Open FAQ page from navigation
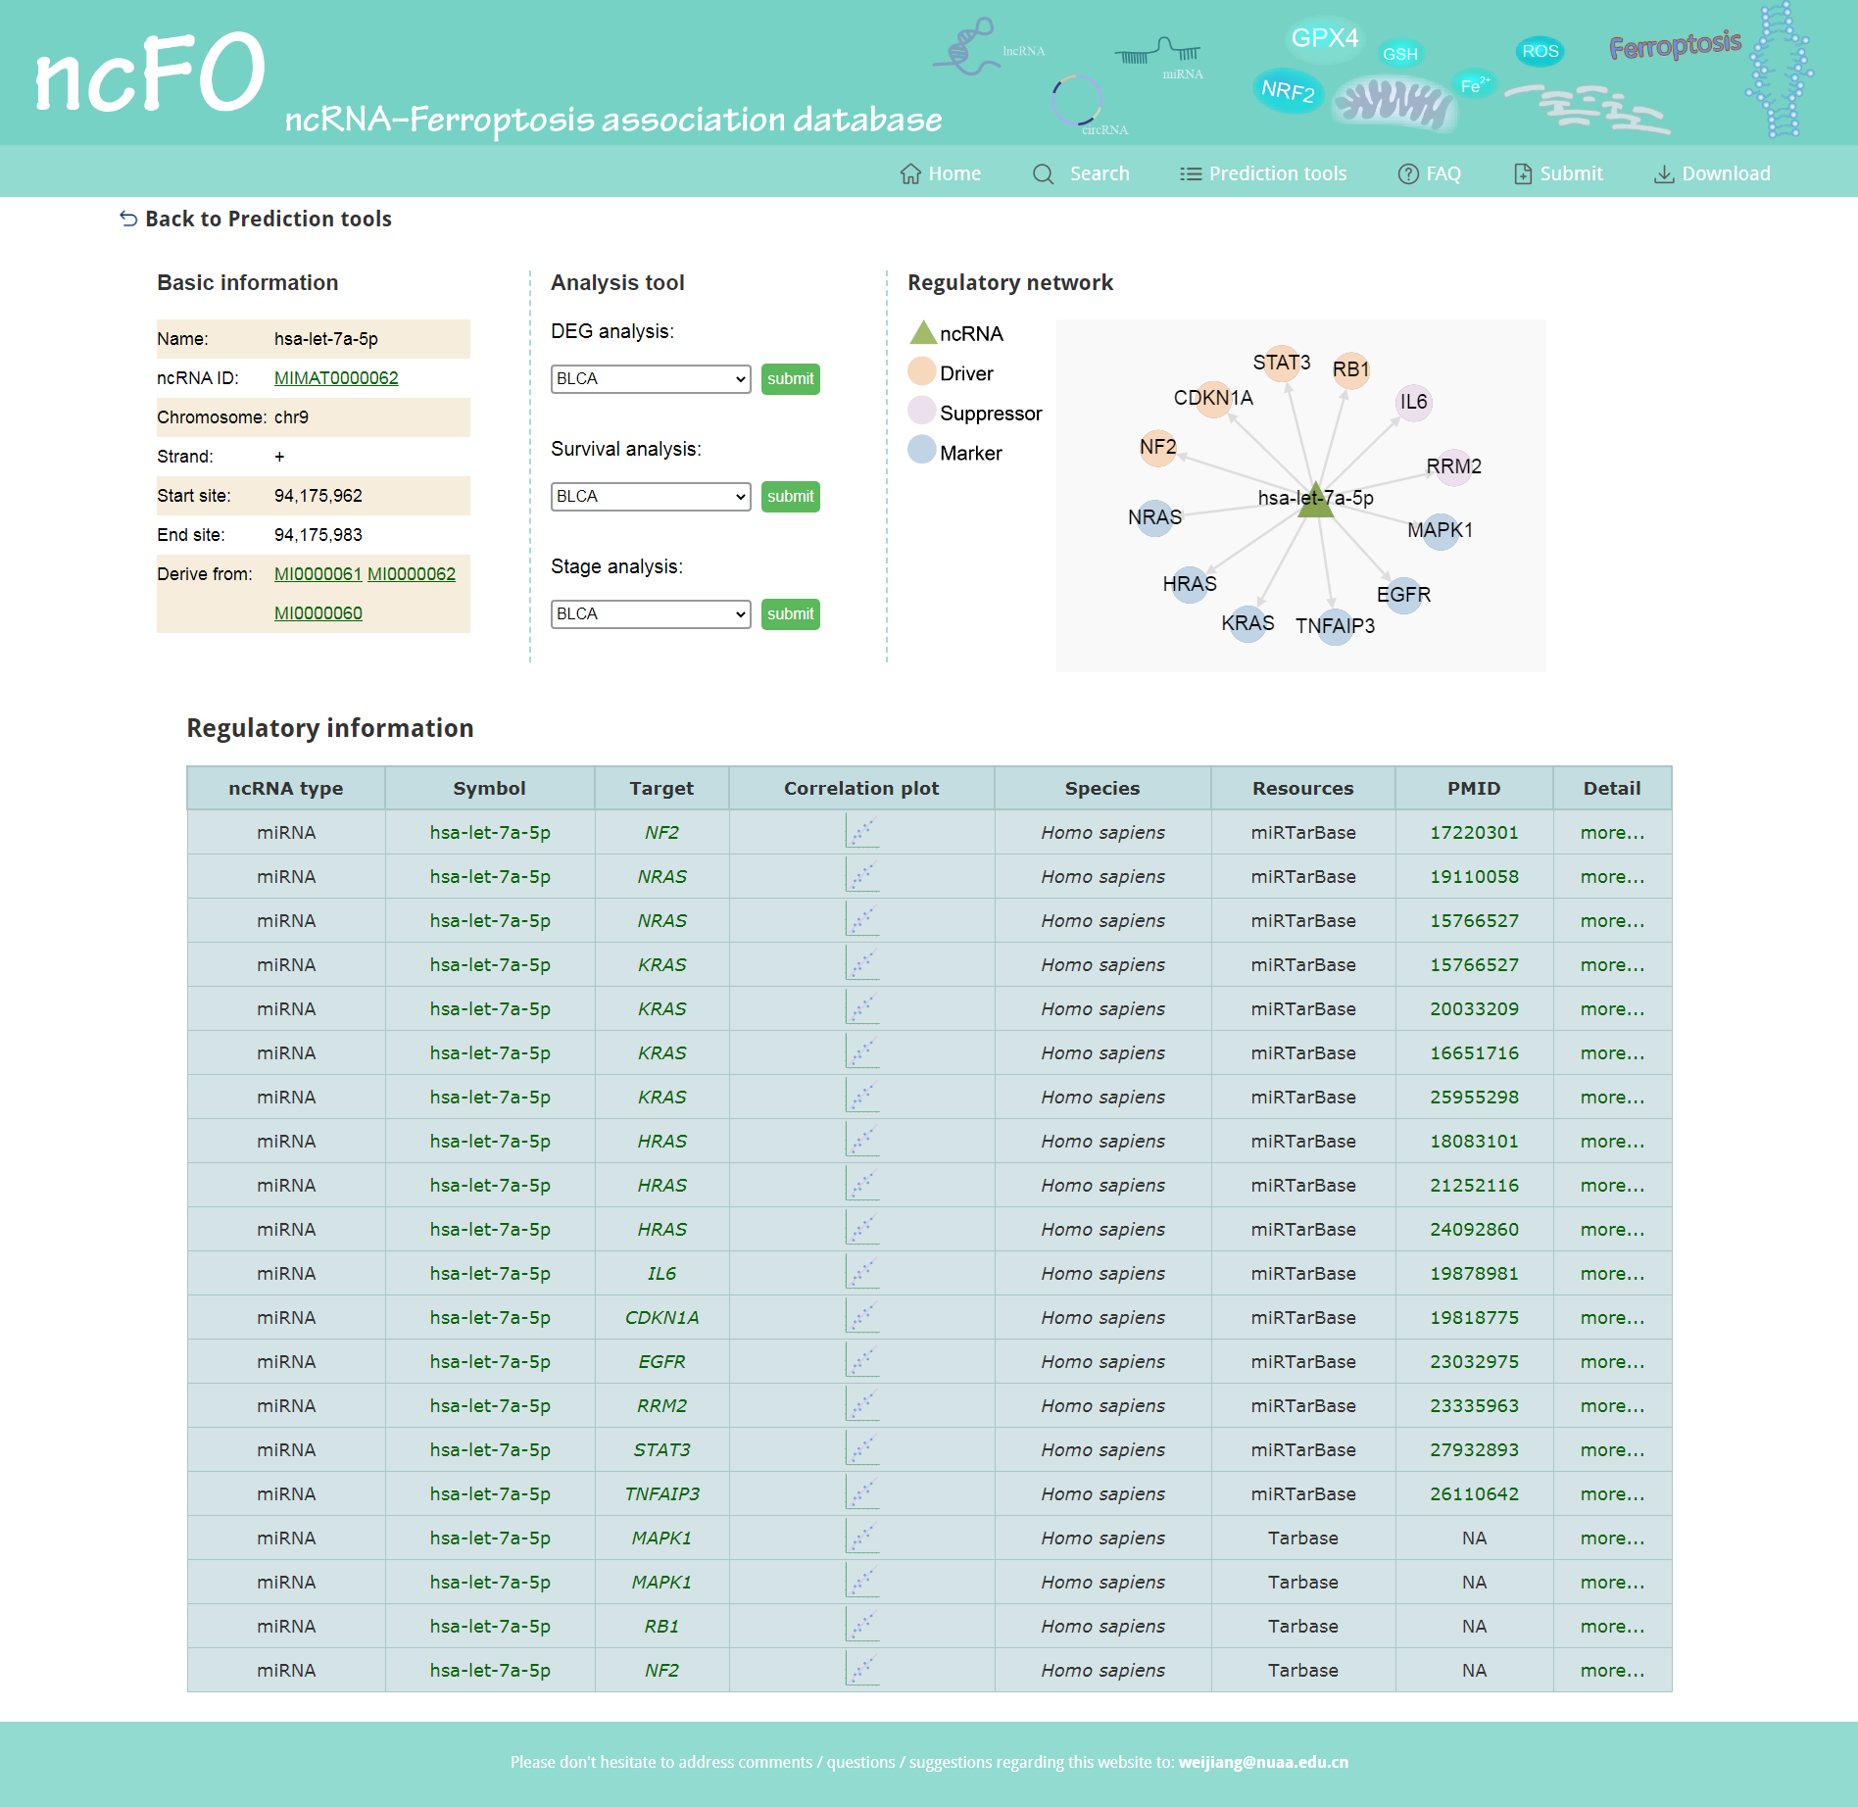 [1430, 173]
